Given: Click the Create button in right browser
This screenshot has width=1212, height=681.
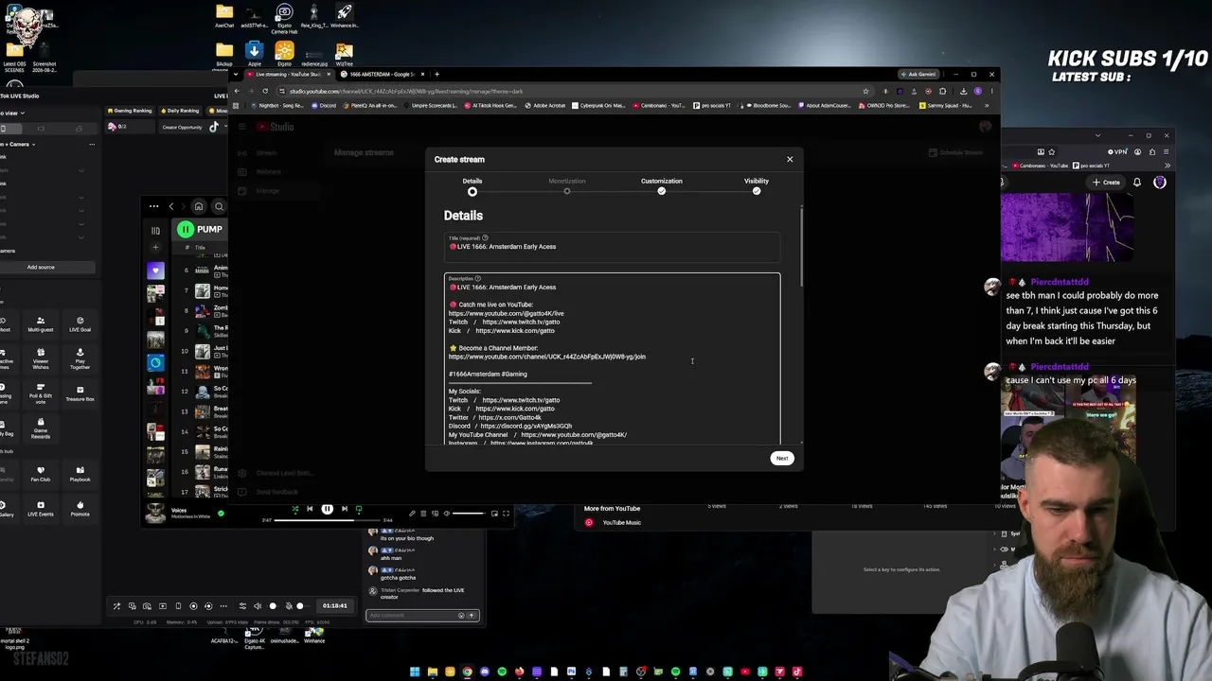Looking at the screenshot, I should click(x=1106, y=183).
